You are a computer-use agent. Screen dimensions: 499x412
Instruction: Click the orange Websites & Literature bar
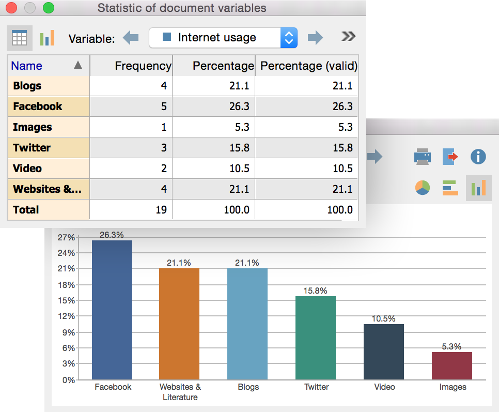[x=179, y=324]
